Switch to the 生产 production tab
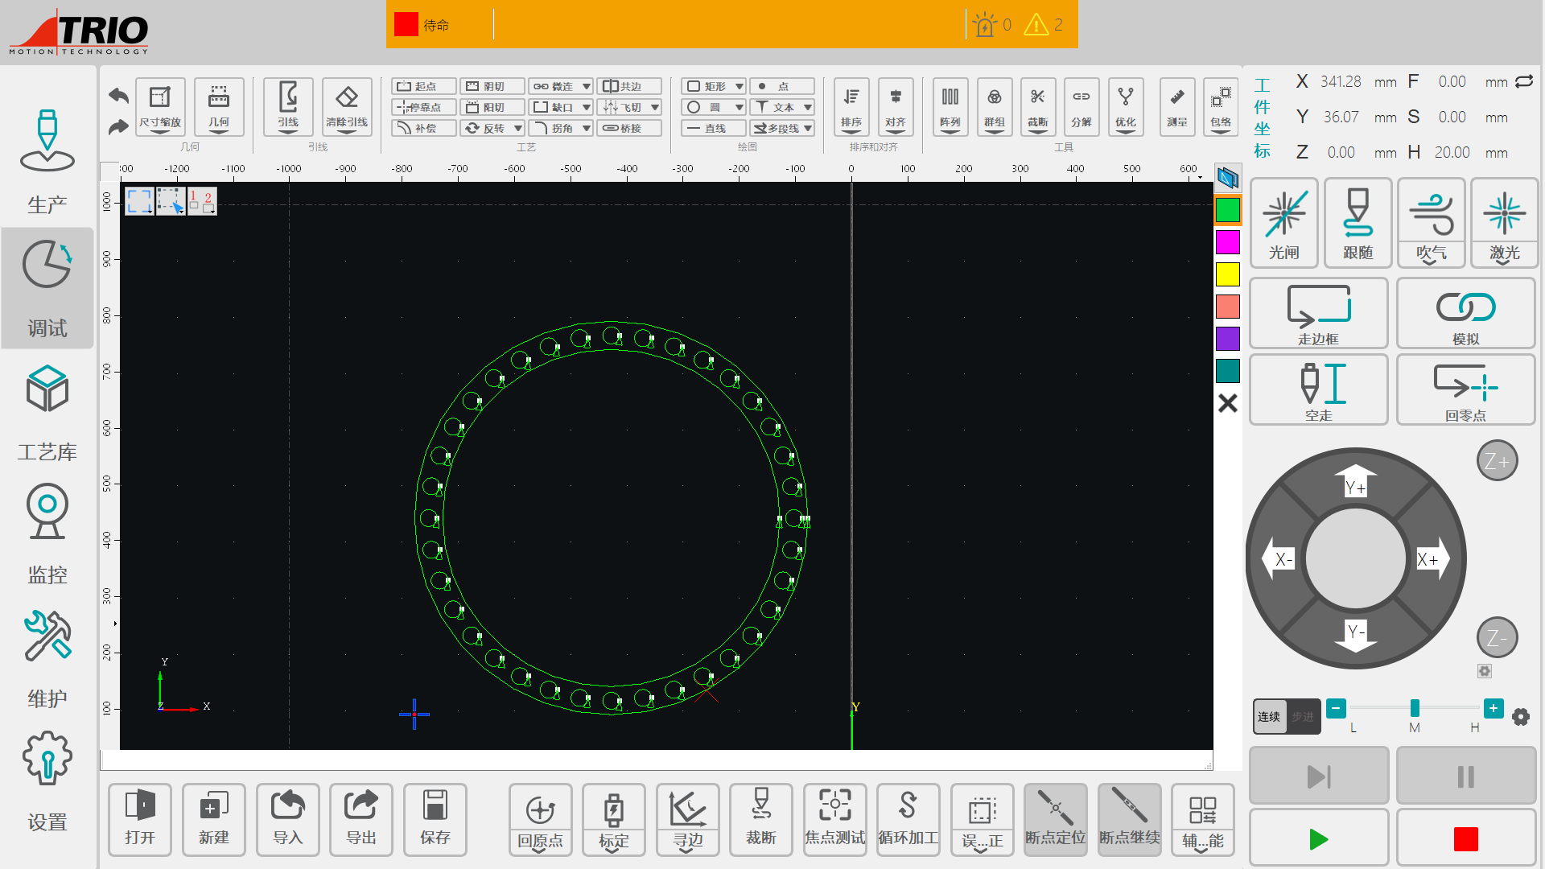 (x=47, y=161)
